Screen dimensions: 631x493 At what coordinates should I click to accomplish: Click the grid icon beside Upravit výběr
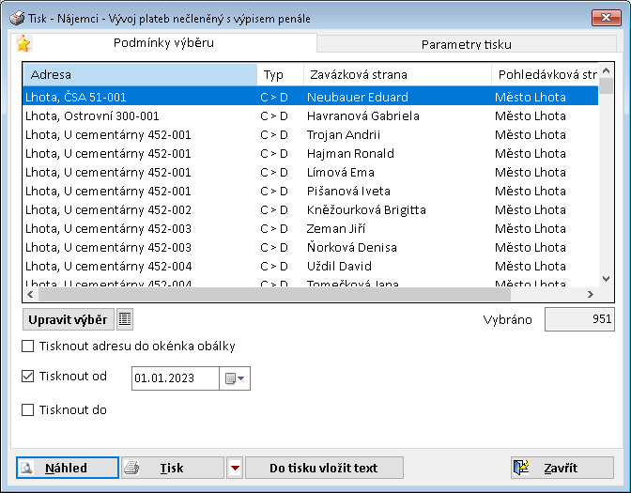(x=125, y=319)
